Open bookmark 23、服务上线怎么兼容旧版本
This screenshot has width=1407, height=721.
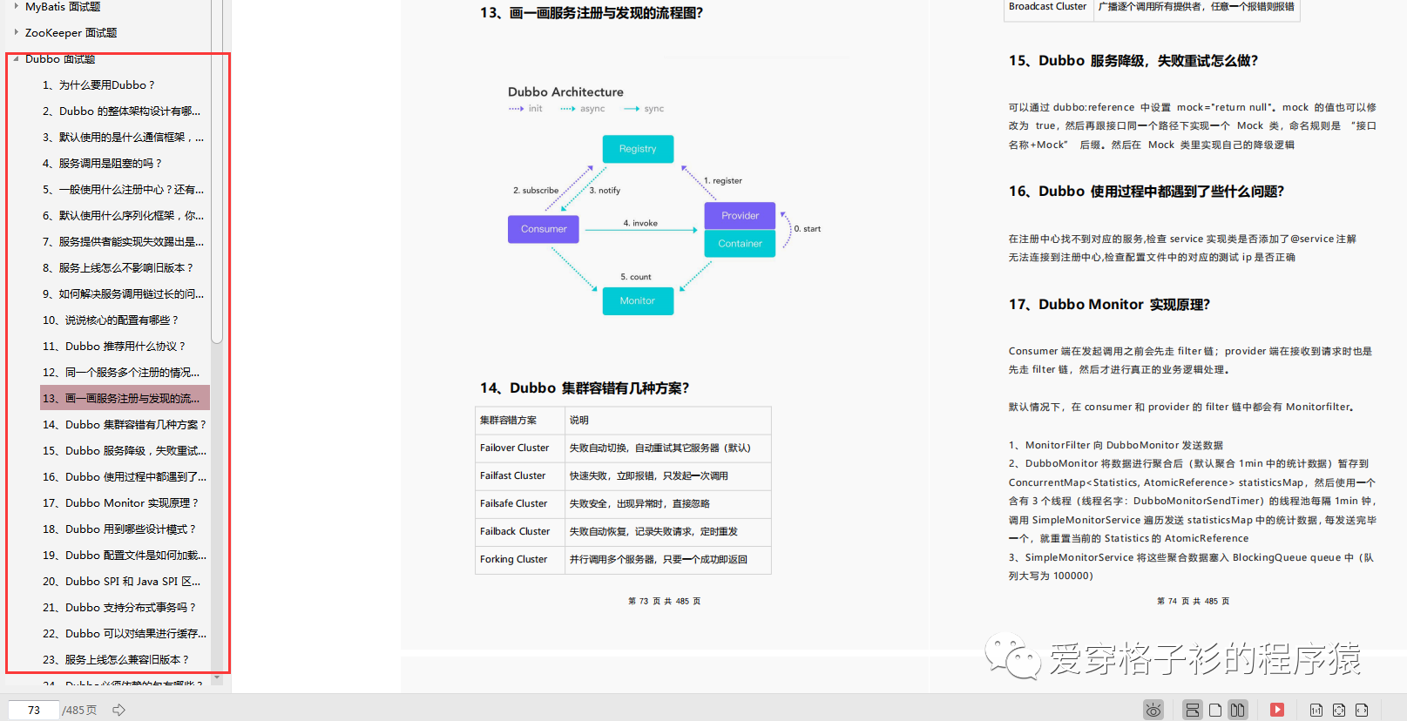point(116,659)
